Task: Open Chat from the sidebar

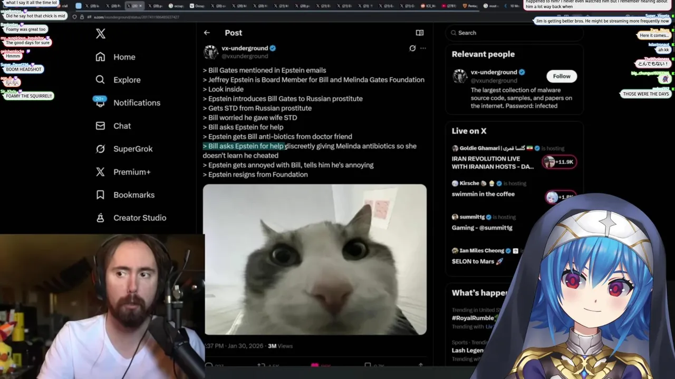Action: (113, 126)
